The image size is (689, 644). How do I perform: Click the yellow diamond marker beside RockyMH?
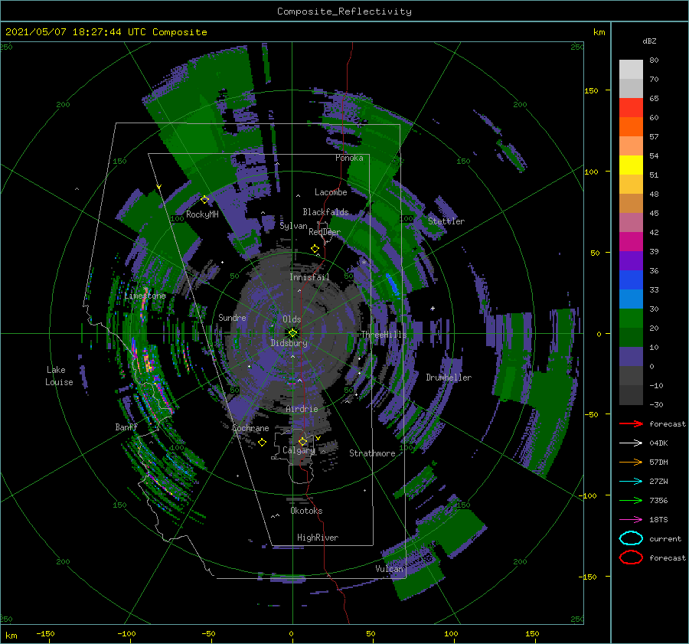pyautogui.click(x=204, y=200)
